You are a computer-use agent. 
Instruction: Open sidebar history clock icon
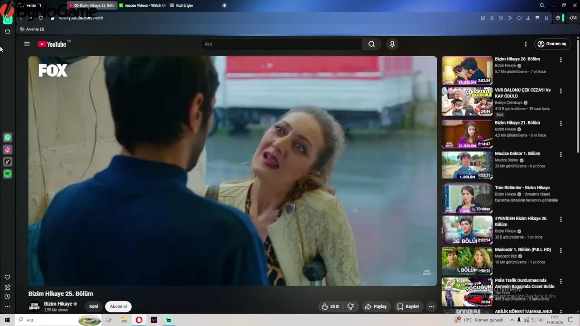click(x=7, y=297)
